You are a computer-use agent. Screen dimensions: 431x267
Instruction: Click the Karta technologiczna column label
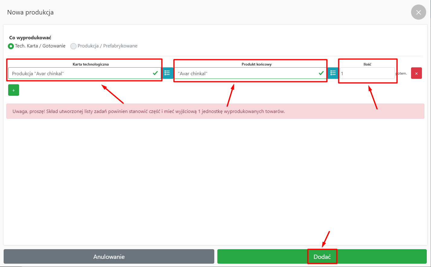tap(90, 64)
